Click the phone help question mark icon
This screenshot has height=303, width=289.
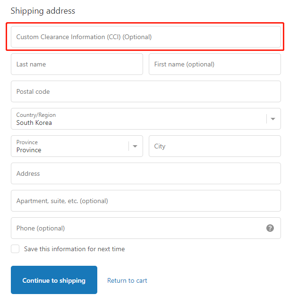(x=270, y=228)
